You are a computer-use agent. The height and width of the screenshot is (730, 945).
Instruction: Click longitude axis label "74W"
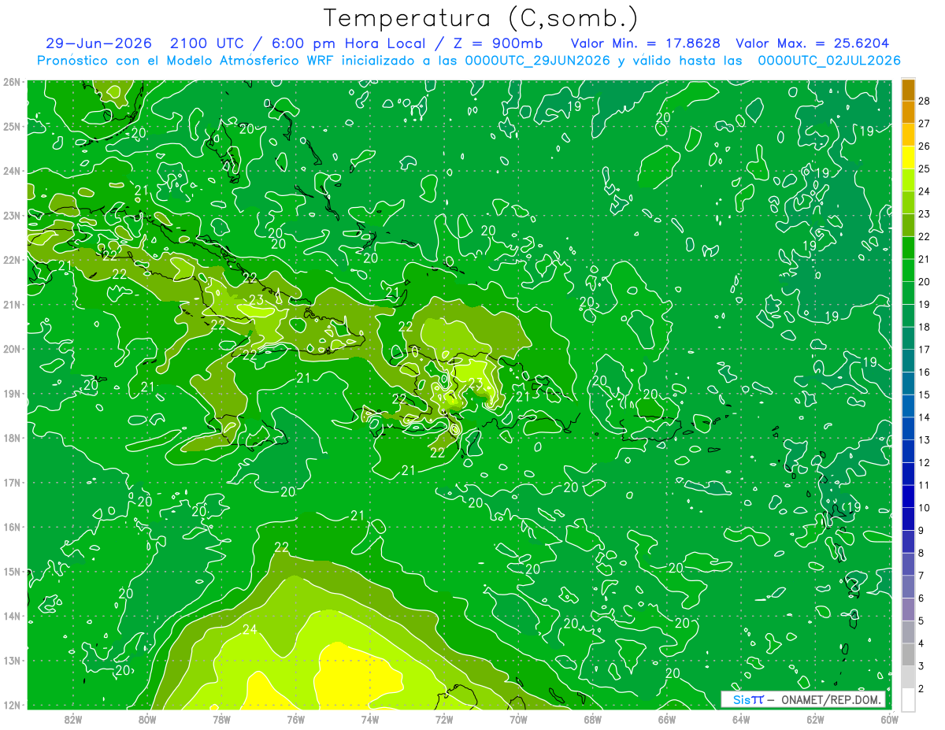point(369,719)
